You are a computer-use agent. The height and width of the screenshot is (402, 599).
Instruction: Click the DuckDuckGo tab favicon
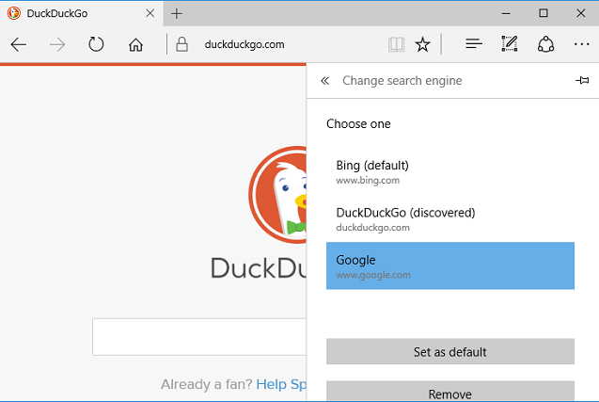pos(14,13)
